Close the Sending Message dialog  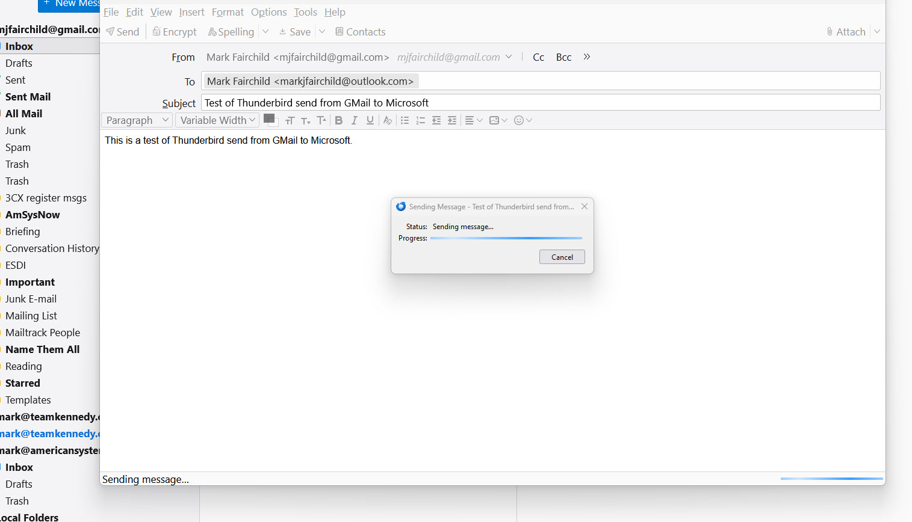[585, 206]
